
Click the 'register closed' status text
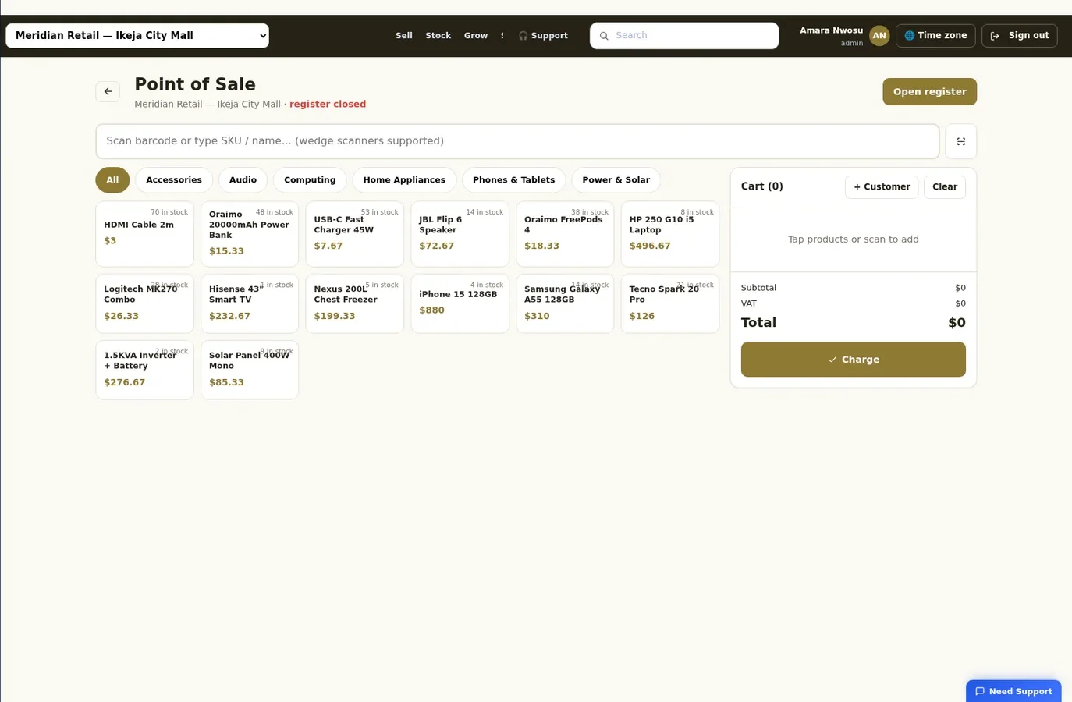(328, 105)
